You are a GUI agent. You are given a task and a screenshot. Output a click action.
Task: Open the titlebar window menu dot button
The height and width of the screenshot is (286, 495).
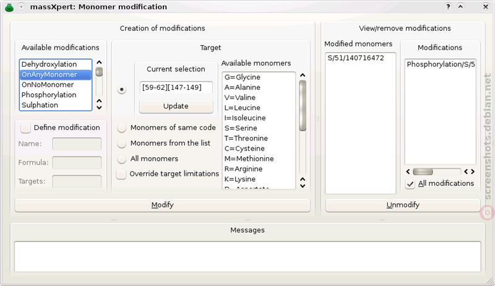(21, 7)
